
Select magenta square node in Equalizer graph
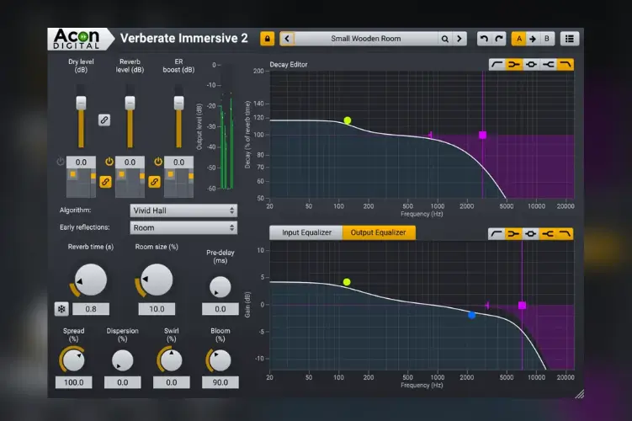click(522, 306)
